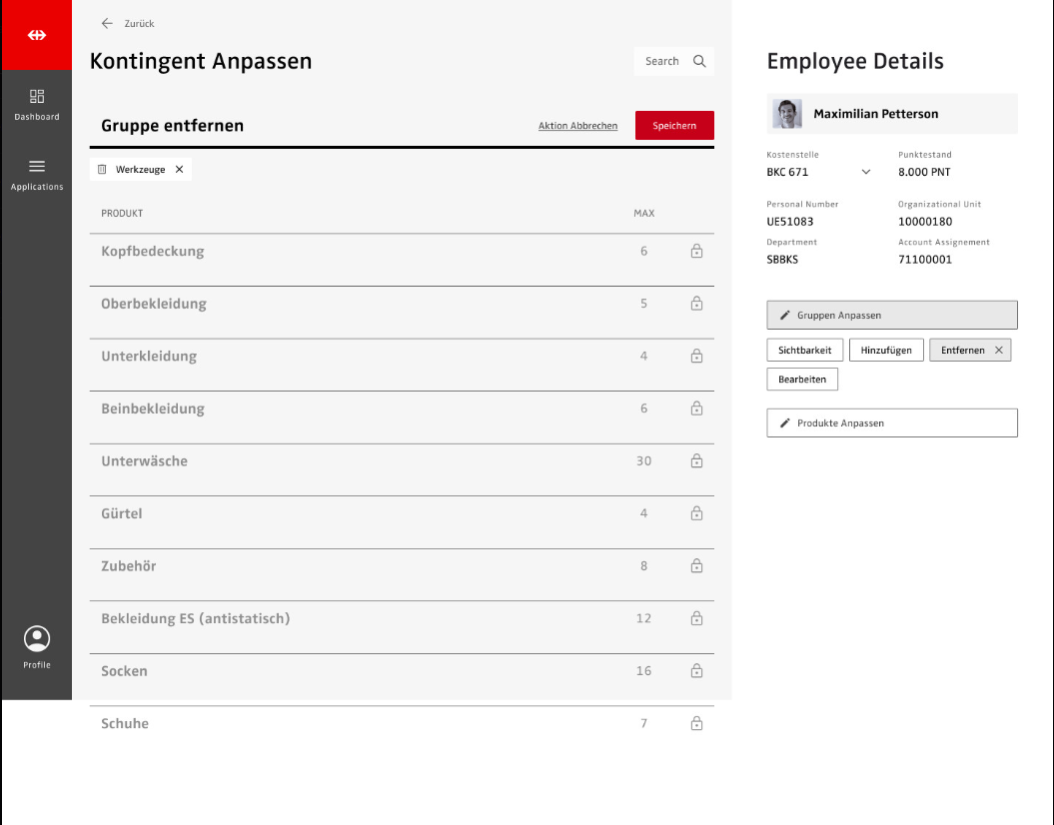The image size is (1054, 825).
Task: Click the SBB logo in top corner
Action: point(36,35)
